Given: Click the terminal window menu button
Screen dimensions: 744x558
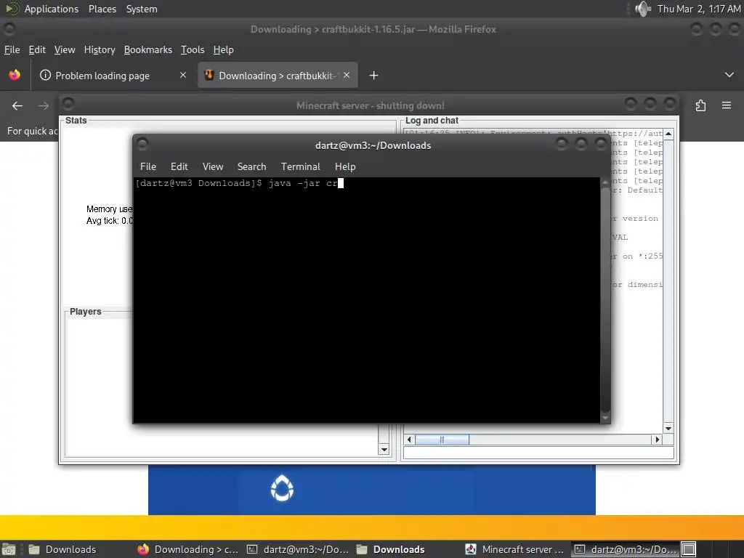Looking at the screenshot, I should pyautogui.click(x=142, y=143).
